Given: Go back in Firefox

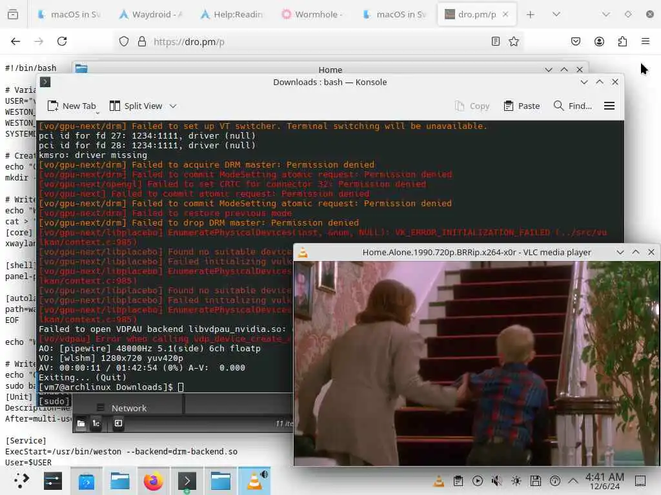Looking at the screenshot, I should (x=15, y=41).
